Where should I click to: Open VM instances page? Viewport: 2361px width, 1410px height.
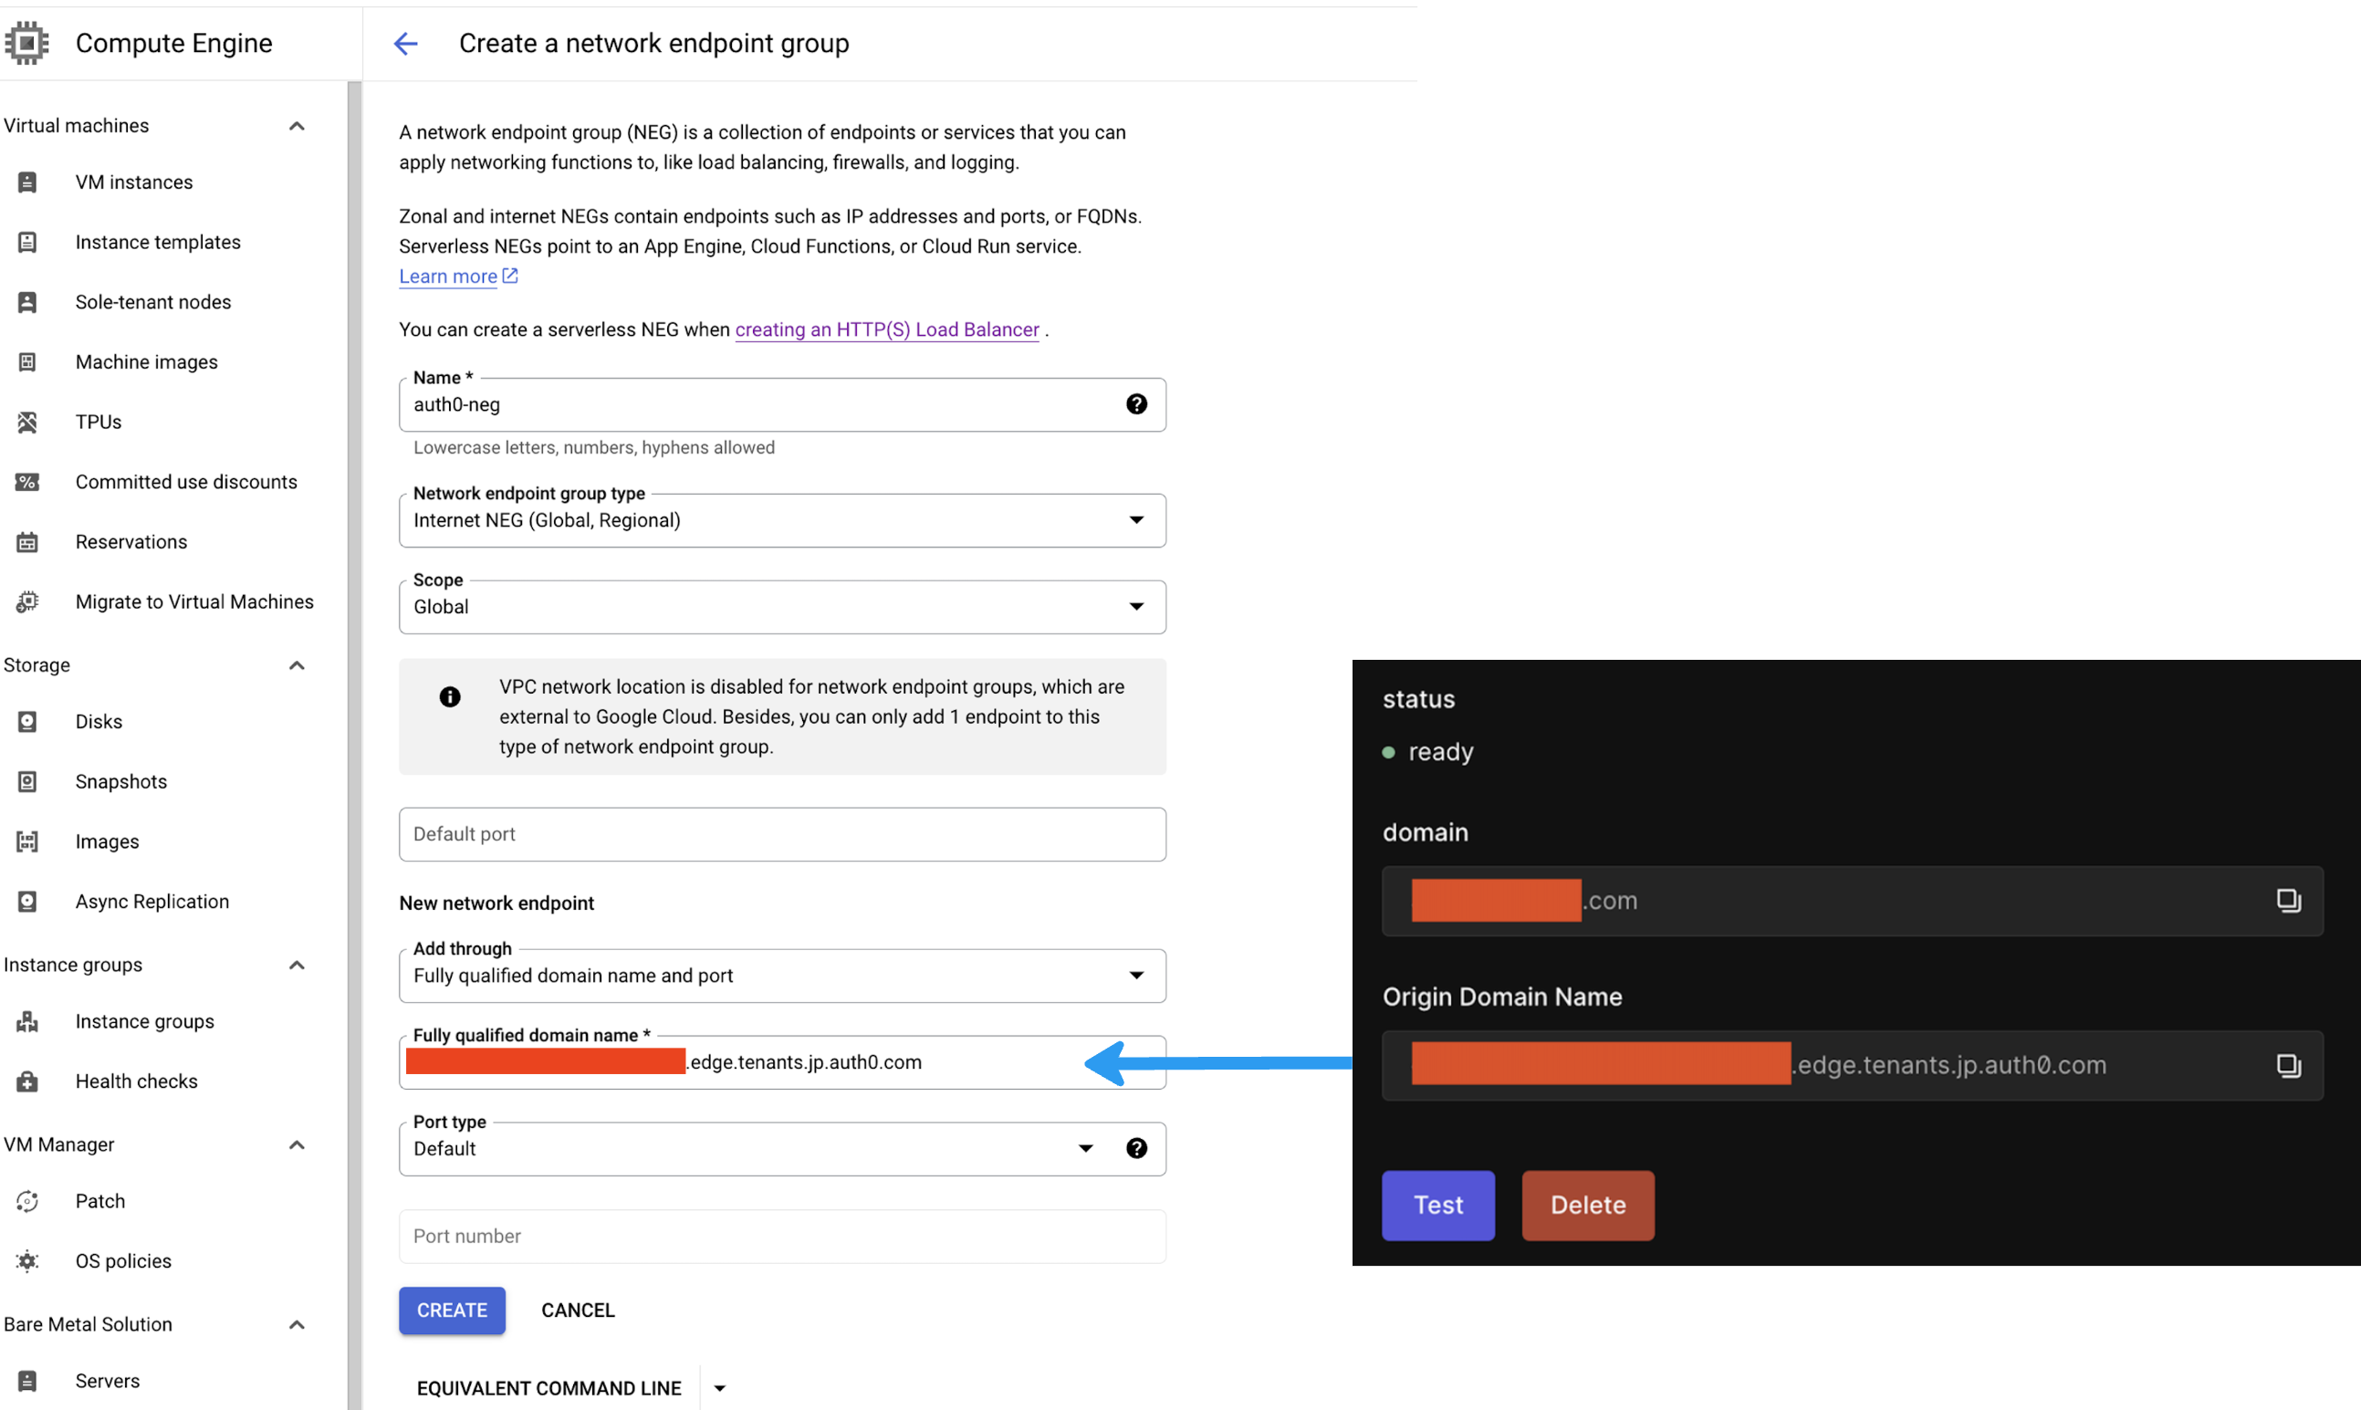click(x=134, y=183)
